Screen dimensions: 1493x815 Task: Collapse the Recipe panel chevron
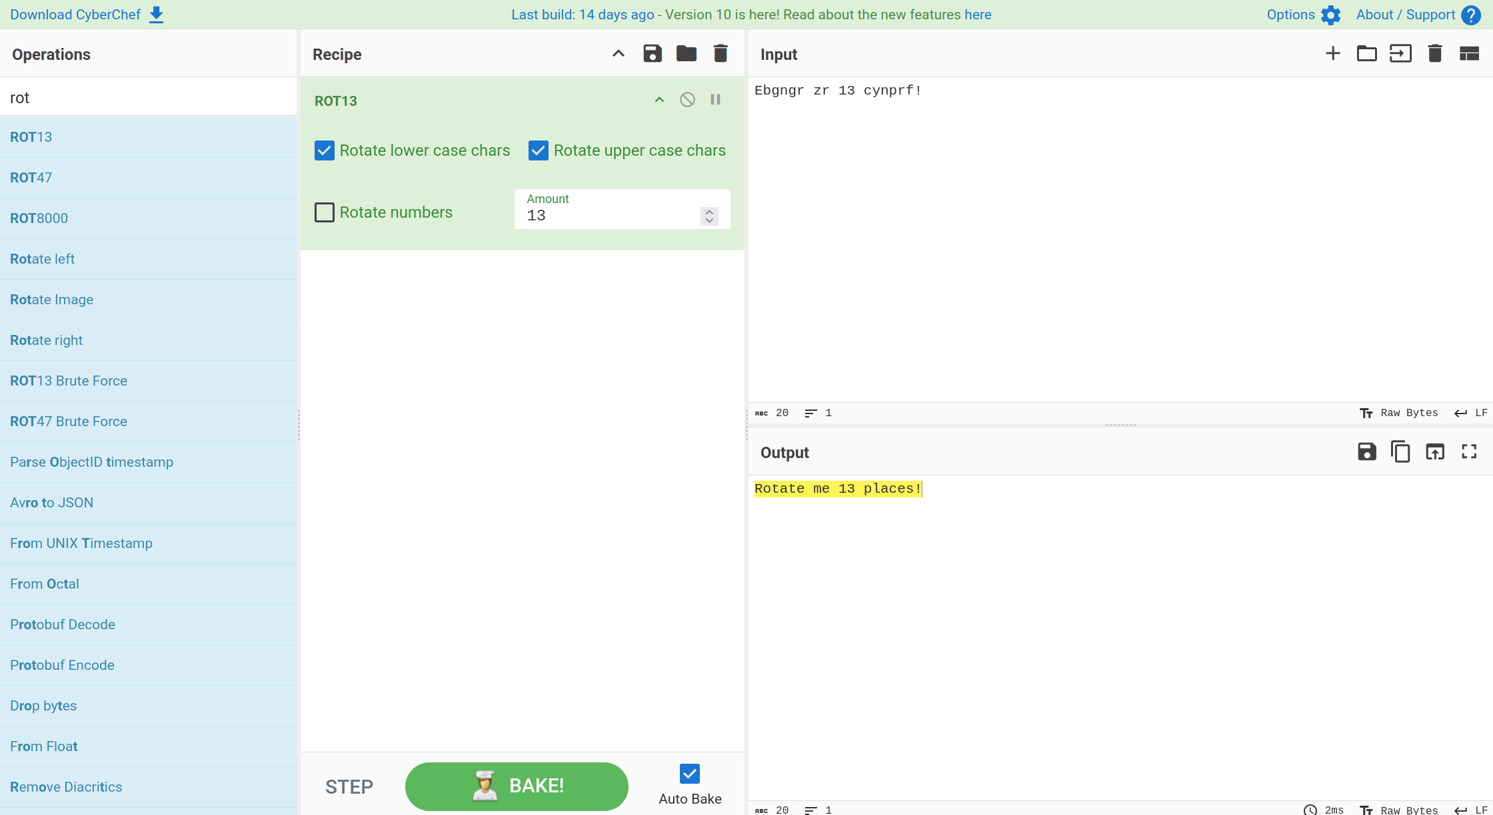619,53
